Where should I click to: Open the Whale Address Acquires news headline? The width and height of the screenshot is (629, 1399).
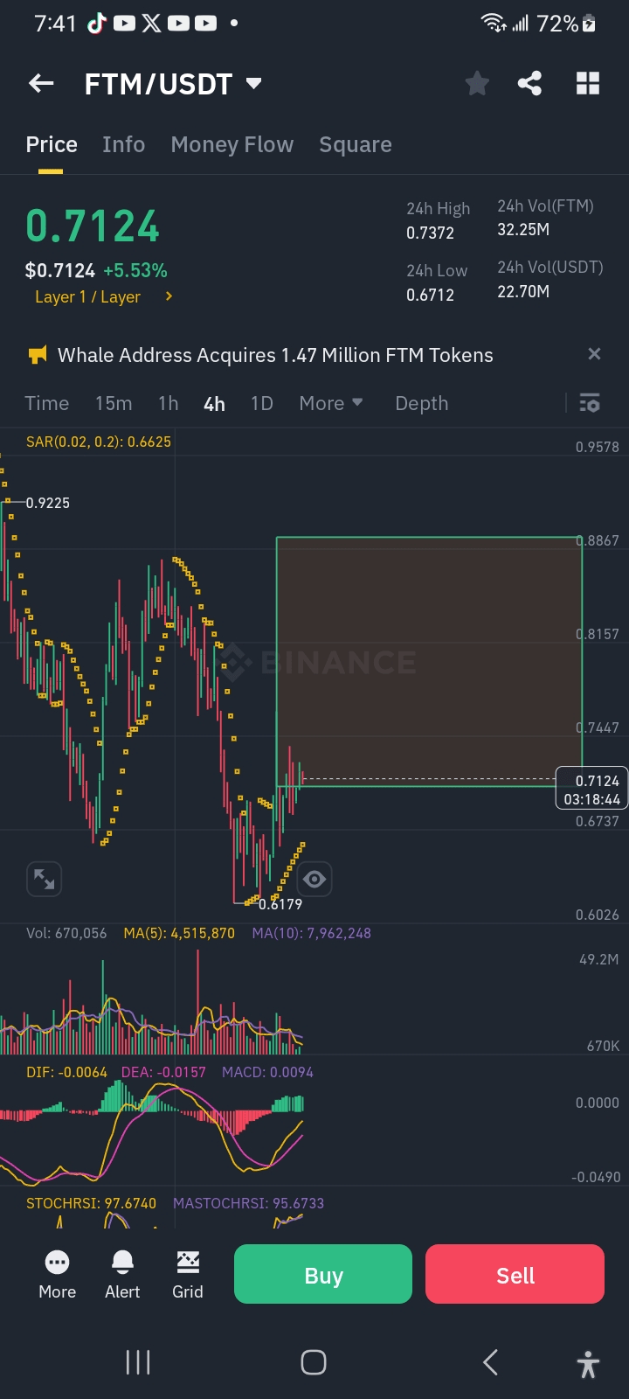pos(275,355)
